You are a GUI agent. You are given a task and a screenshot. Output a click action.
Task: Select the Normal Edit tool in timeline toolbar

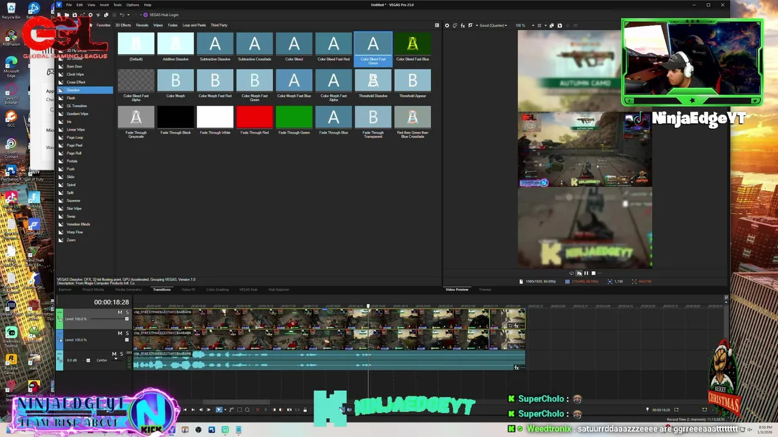click(219, 410)
